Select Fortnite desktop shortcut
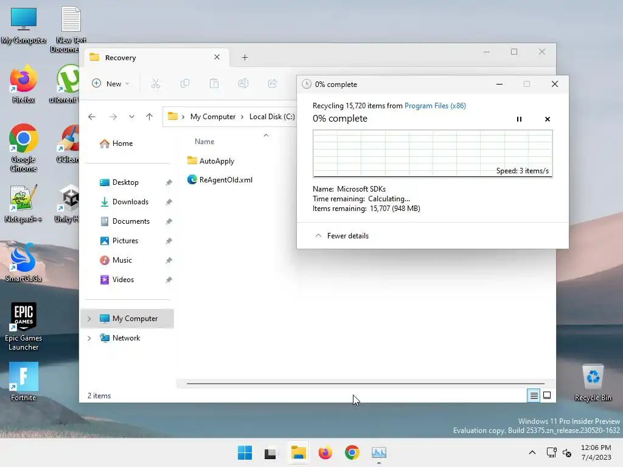The height and width of the screenshot is (467, 623). 24,382
